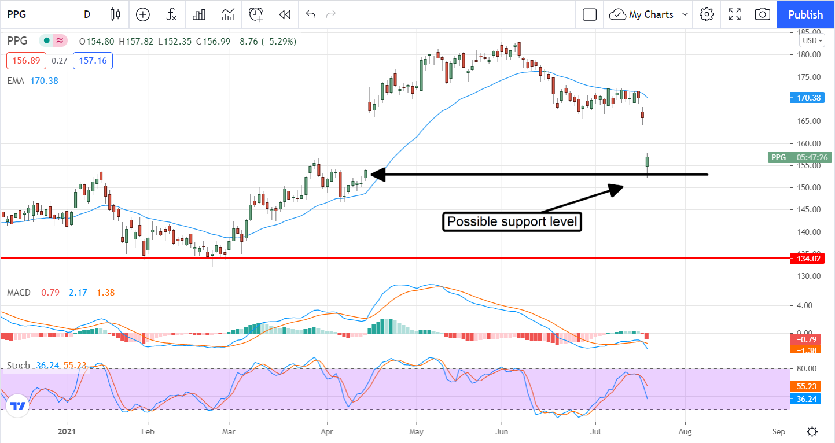The width and height of the screenshot is (835, 443).
Task: Undo the last chart action
Action: point(311,14)
